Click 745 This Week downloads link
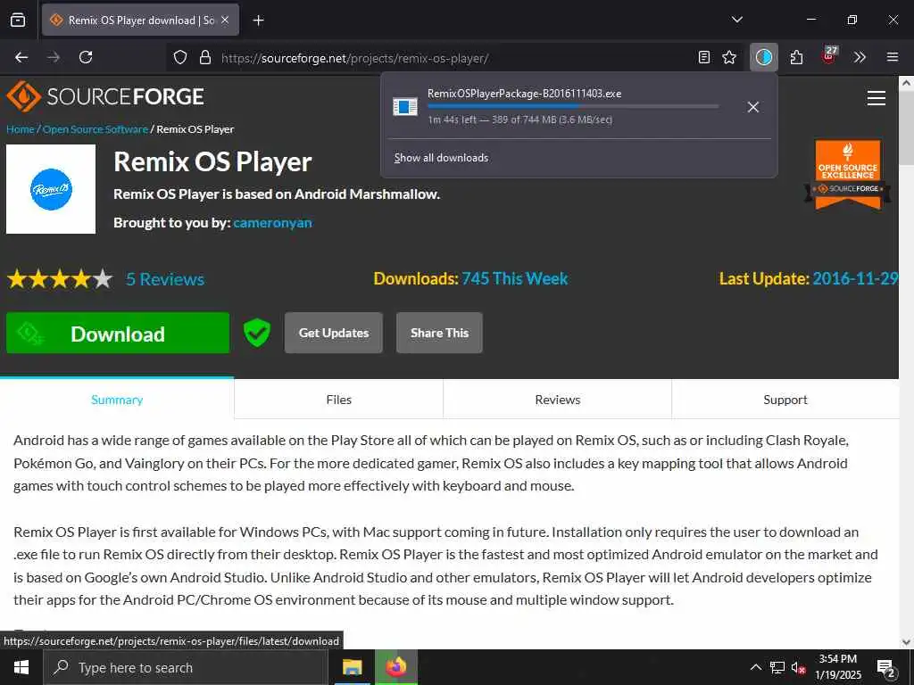The height and width of the screenshot is (685, 914). (x=515, y=278)
